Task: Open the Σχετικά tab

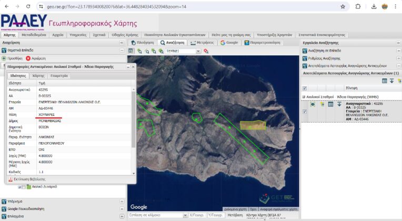Action: click(x=99, y=35)
